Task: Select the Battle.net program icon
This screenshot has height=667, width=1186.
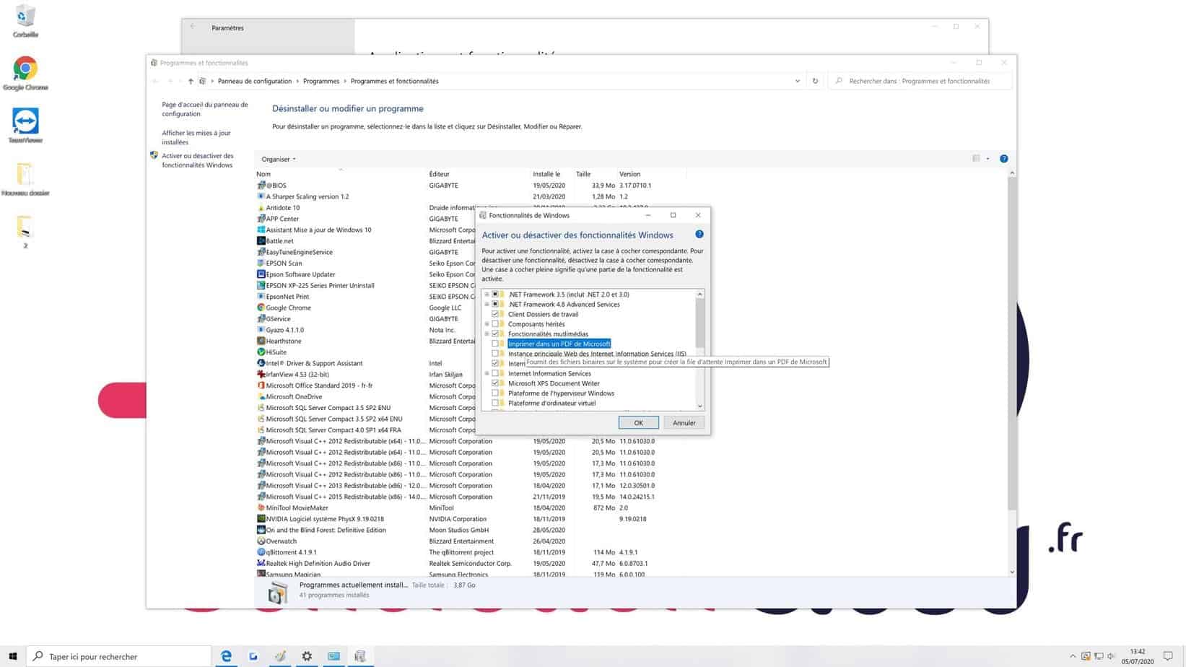Action: click(261, 241)
